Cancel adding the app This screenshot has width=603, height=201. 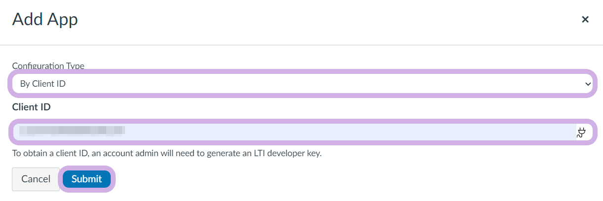point(36,179)
